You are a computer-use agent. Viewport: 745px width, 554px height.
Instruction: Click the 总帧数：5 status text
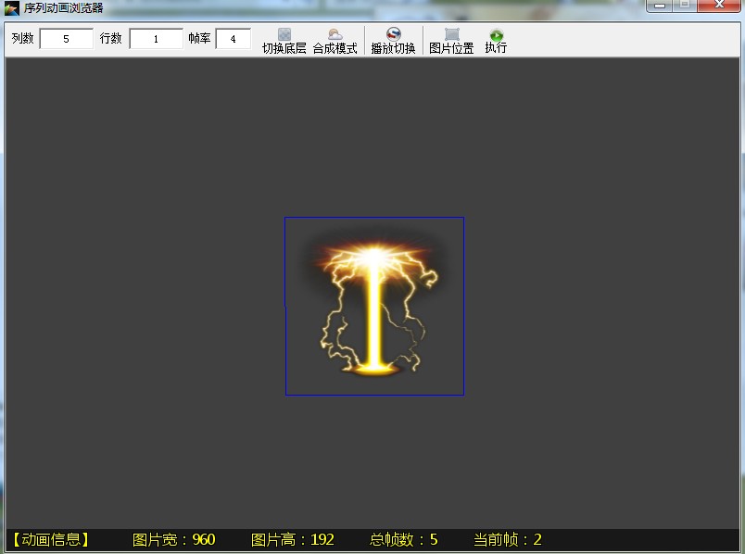pos(404,540)
